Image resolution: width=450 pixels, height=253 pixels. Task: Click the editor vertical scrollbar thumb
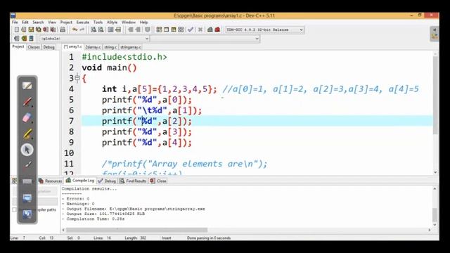click(435, 96)
